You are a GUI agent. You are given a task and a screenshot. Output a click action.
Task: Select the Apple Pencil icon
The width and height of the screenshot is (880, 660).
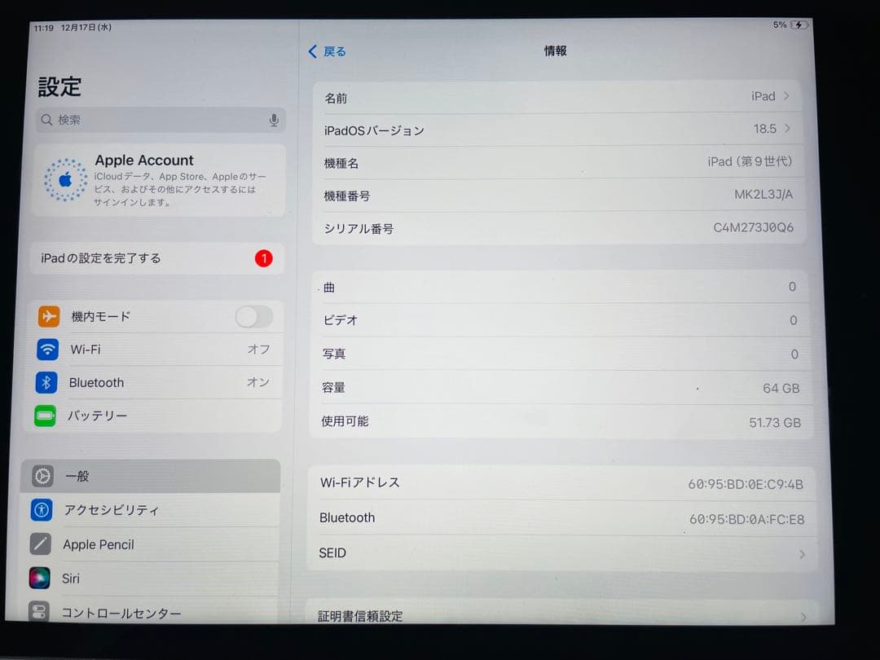click(41, 544)
